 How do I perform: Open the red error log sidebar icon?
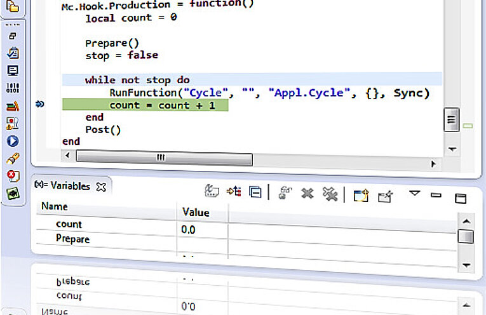point(12,175)
